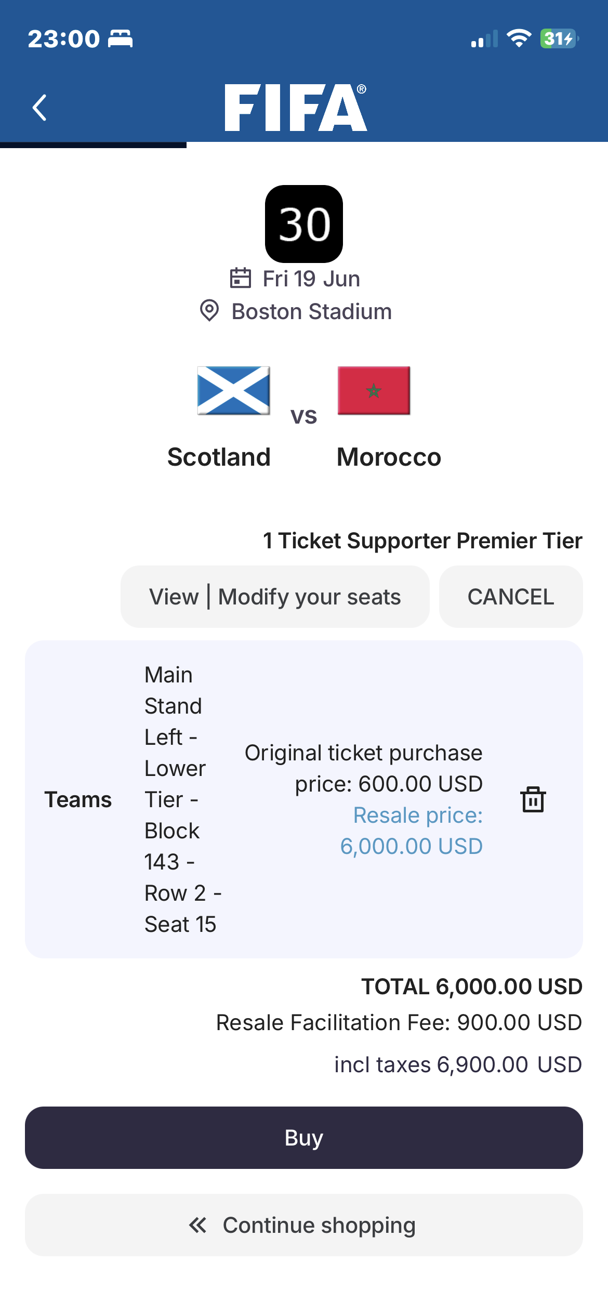Click the CANCEL button

click(x=511, y=597)
